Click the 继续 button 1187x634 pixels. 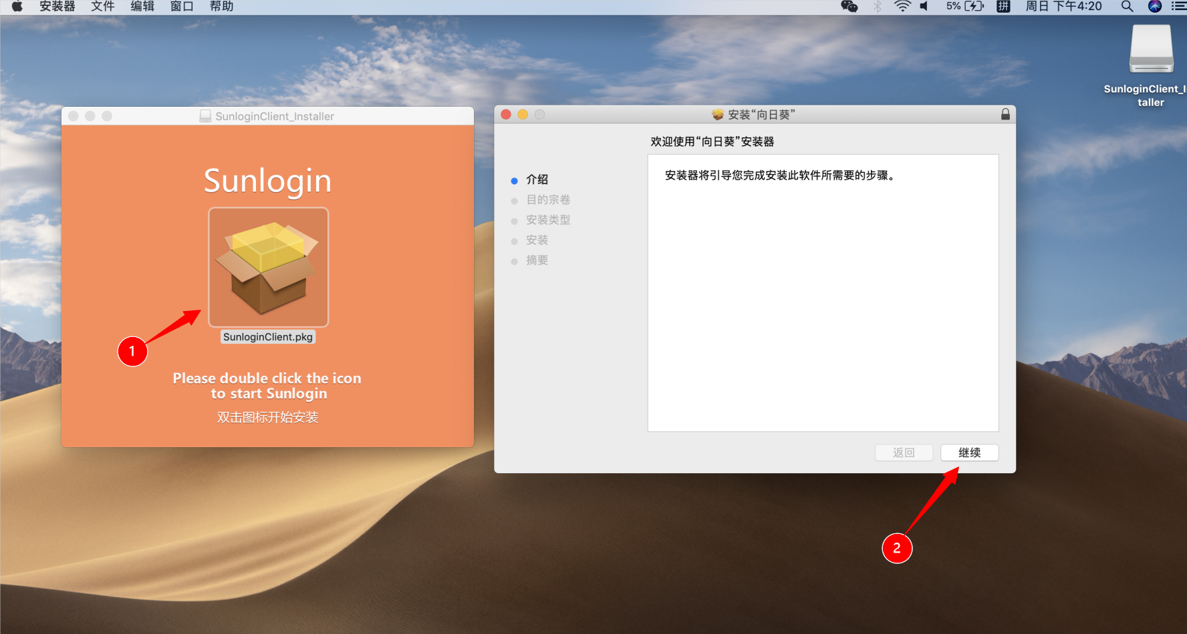[x=970, y=452]
